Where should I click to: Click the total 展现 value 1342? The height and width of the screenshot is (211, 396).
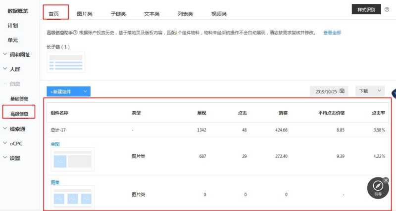pyautogui.click(x=201, y=130)
